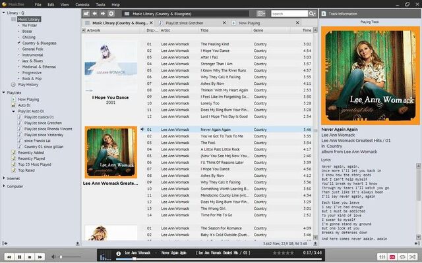Viewport: 422px width, 263px height.
Task: Open track info icon in player bar
Action: coord(119,253)
